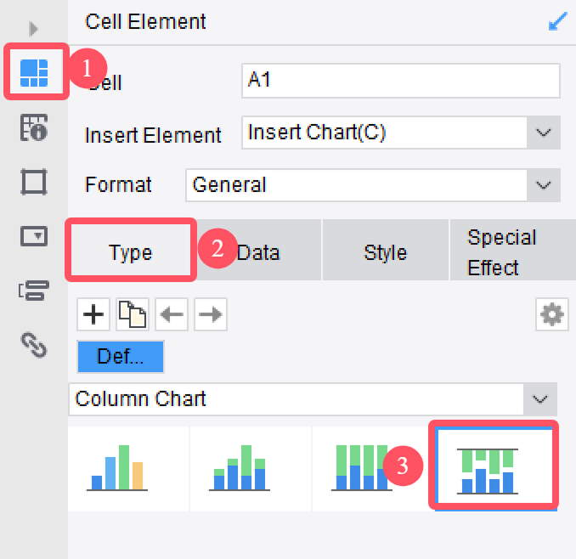Expand the collapsed sidebar triangle arrow
The image size is (576, 559).
click(x=33, y=29)
